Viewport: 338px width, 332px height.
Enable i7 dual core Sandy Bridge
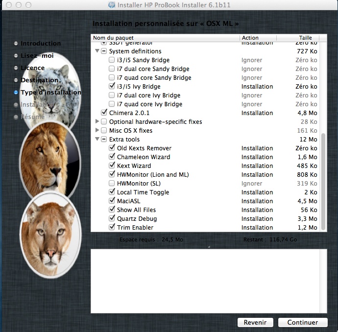[x=112, y=69]
